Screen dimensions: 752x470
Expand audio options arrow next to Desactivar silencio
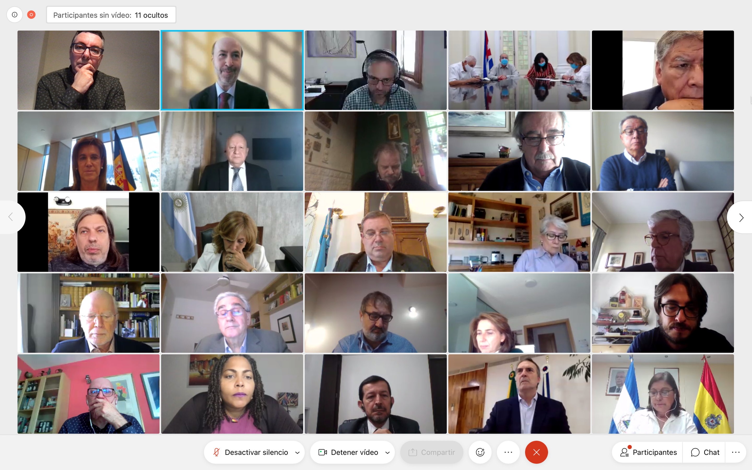pyautogui.click(x=297, y=452)
